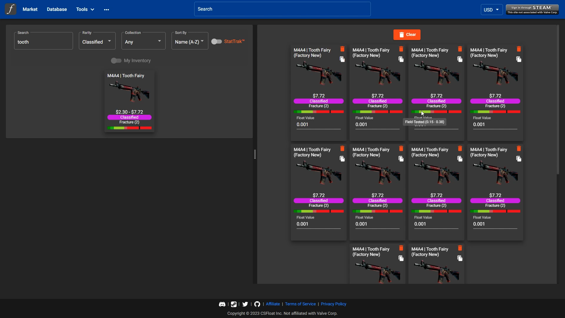Open the Rarity dropdown set to Classified
The width and height of the screenshot is (565, 318).
pyautogui.click(x=97, y=42)
